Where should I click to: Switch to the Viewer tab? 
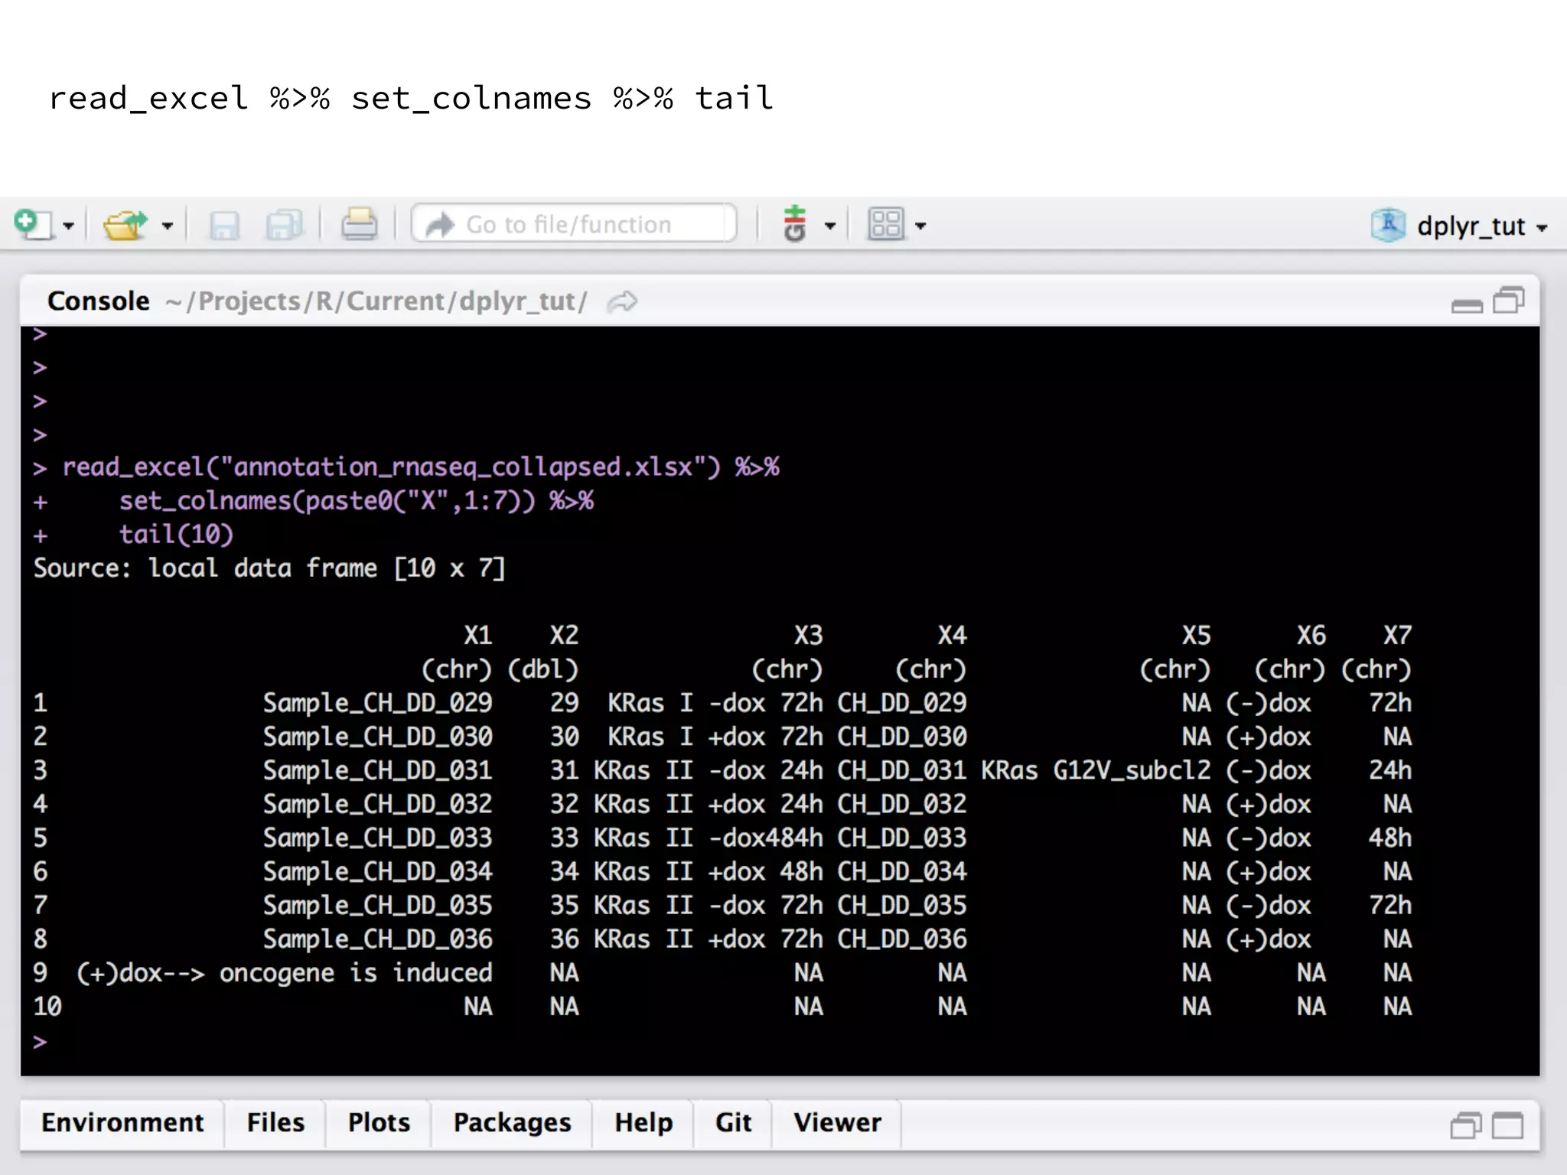click(837, 1122)
